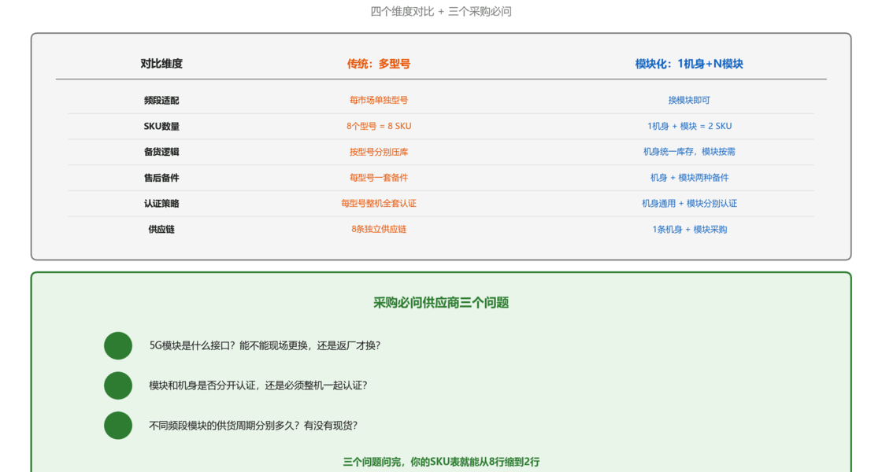This screenshot has height=472, width=882.
Task: Click the blue cell 换模块即可
Action: coord(689,101)
